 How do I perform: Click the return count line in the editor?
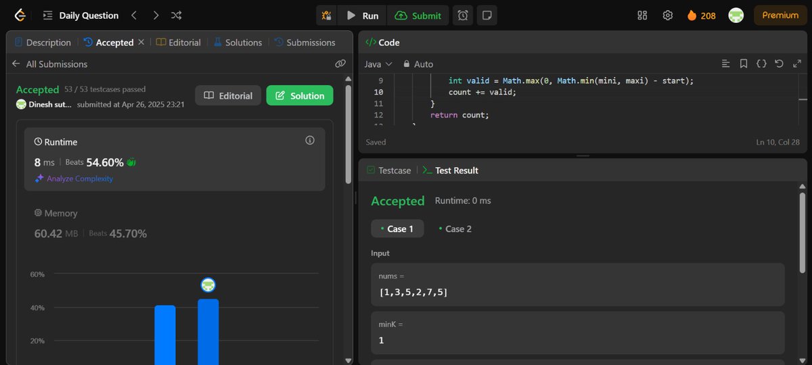pyautogui.click(x=459, y=115)
